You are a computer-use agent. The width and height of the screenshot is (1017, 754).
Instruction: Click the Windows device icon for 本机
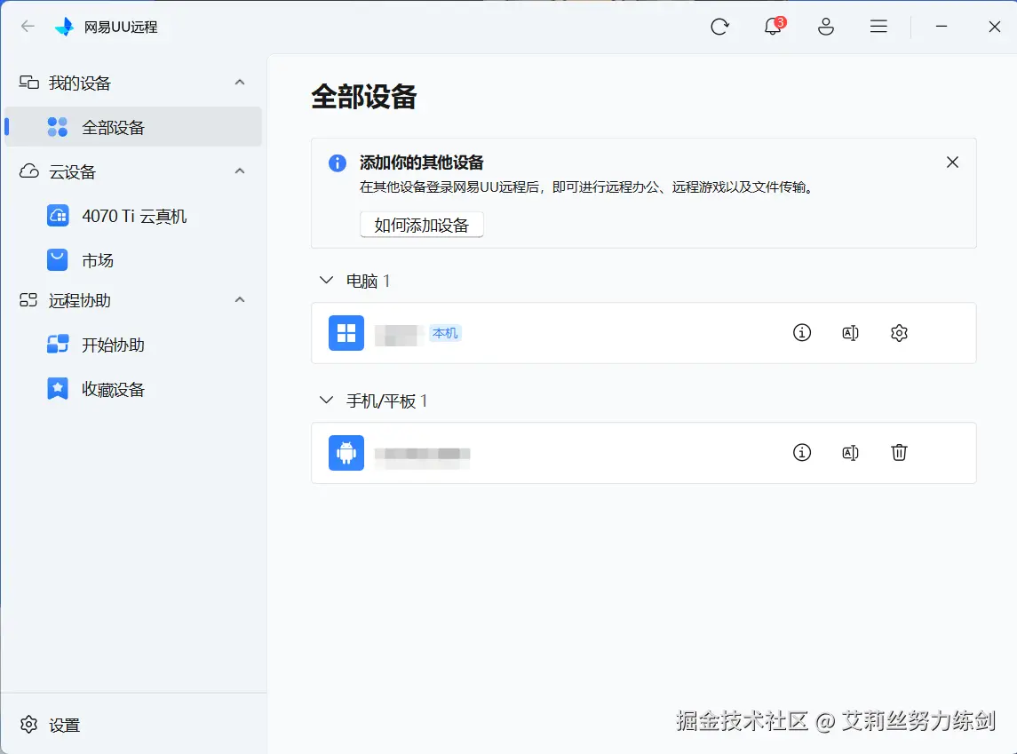tap(346, 333)
